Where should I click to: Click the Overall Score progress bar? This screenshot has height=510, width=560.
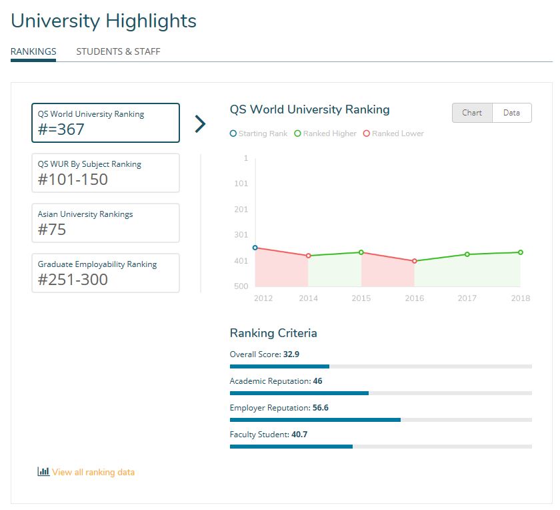tap(381, 366)
